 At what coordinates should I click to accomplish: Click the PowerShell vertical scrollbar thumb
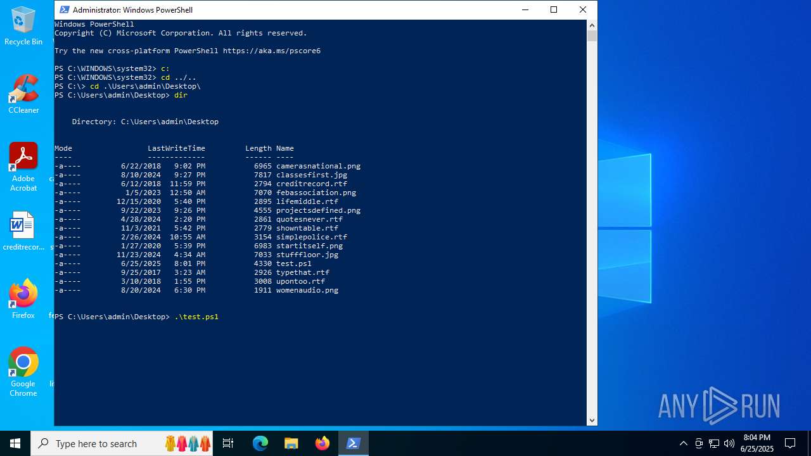[x=592, y=36]
